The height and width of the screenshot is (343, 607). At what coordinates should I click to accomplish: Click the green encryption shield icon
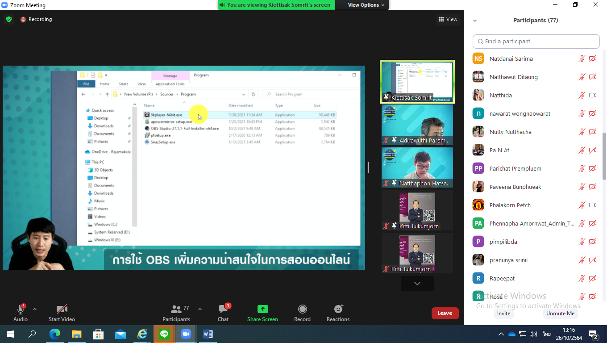pyautogui.click(x=9, y=19)
